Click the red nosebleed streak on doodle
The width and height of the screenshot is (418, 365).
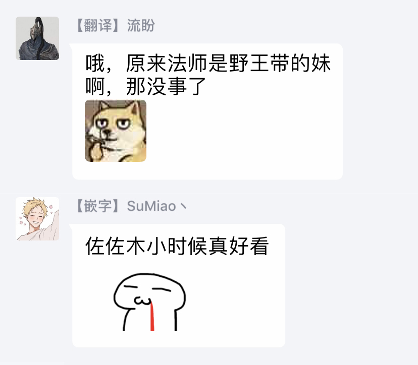[152, 317]
